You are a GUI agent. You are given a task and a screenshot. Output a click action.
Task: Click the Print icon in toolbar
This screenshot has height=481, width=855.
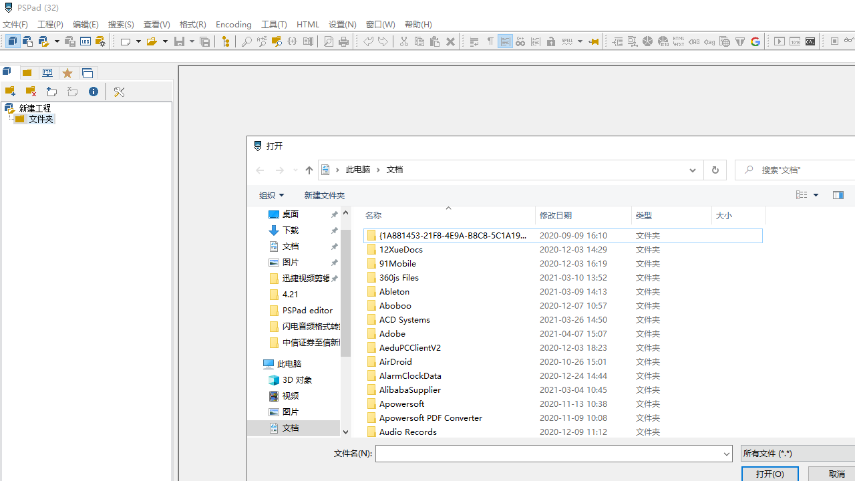point(344,41)
